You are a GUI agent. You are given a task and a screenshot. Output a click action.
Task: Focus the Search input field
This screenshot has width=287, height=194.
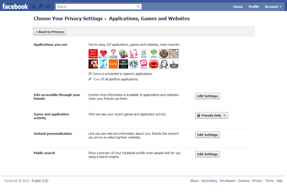click(x=95, y=7)
